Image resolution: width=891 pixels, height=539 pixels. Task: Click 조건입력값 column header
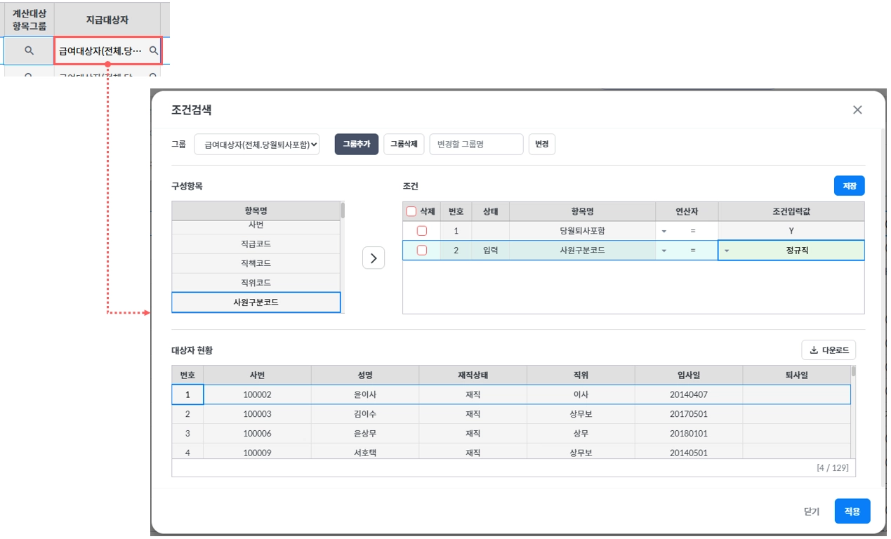[791, 211]
